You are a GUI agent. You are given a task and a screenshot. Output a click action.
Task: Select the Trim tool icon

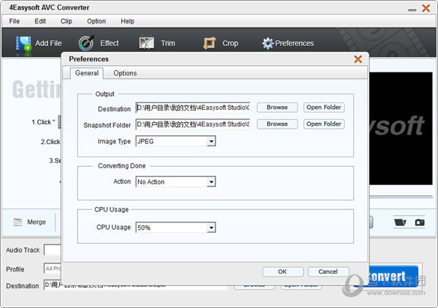tap(147, 43)
